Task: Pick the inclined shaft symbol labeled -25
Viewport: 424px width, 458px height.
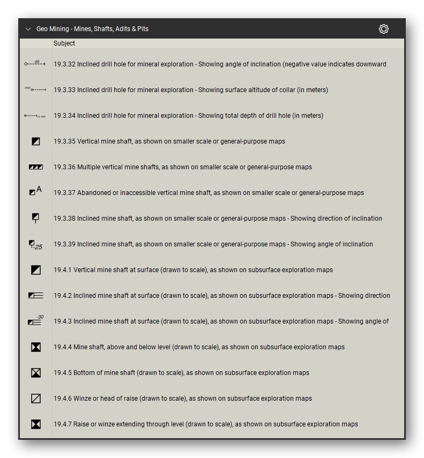Action: click(x=35, y=245)
